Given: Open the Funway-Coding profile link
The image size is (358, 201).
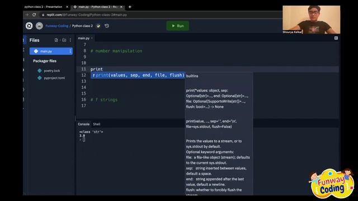Looking at the screenshot, I should click(56, 26).
